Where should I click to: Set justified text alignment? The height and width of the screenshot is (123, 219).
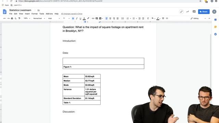(x=118, y=18)
